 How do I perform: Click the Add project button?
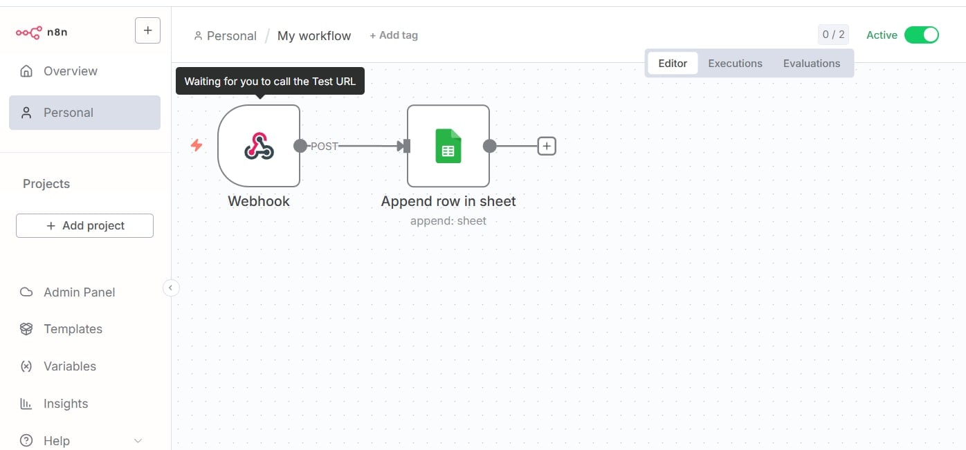pos(84,225)
